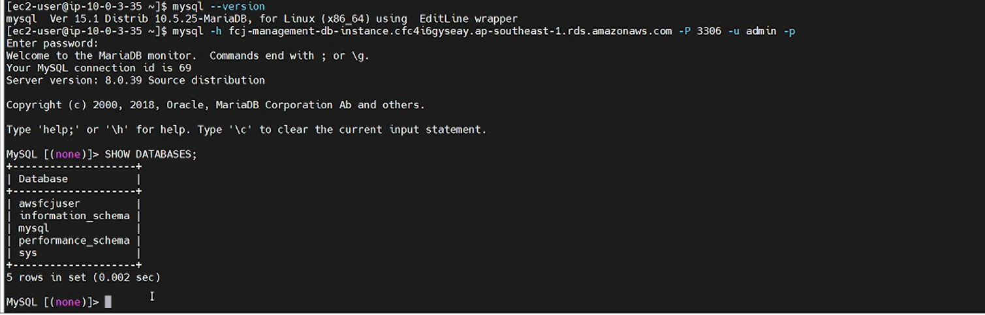Click the Type help; instructions line
The image size is (985, 315).
[246, 130]
